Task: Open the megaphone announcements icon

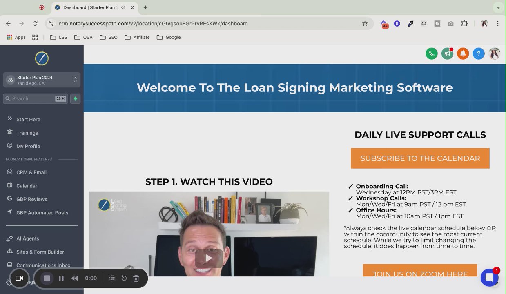Action: coord(447,53)
